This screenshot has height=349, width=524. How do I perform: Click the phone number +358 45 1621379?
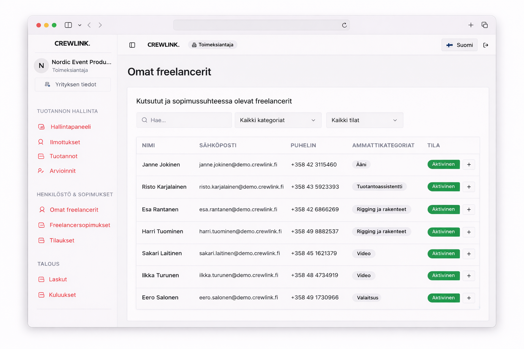point(314,253)
